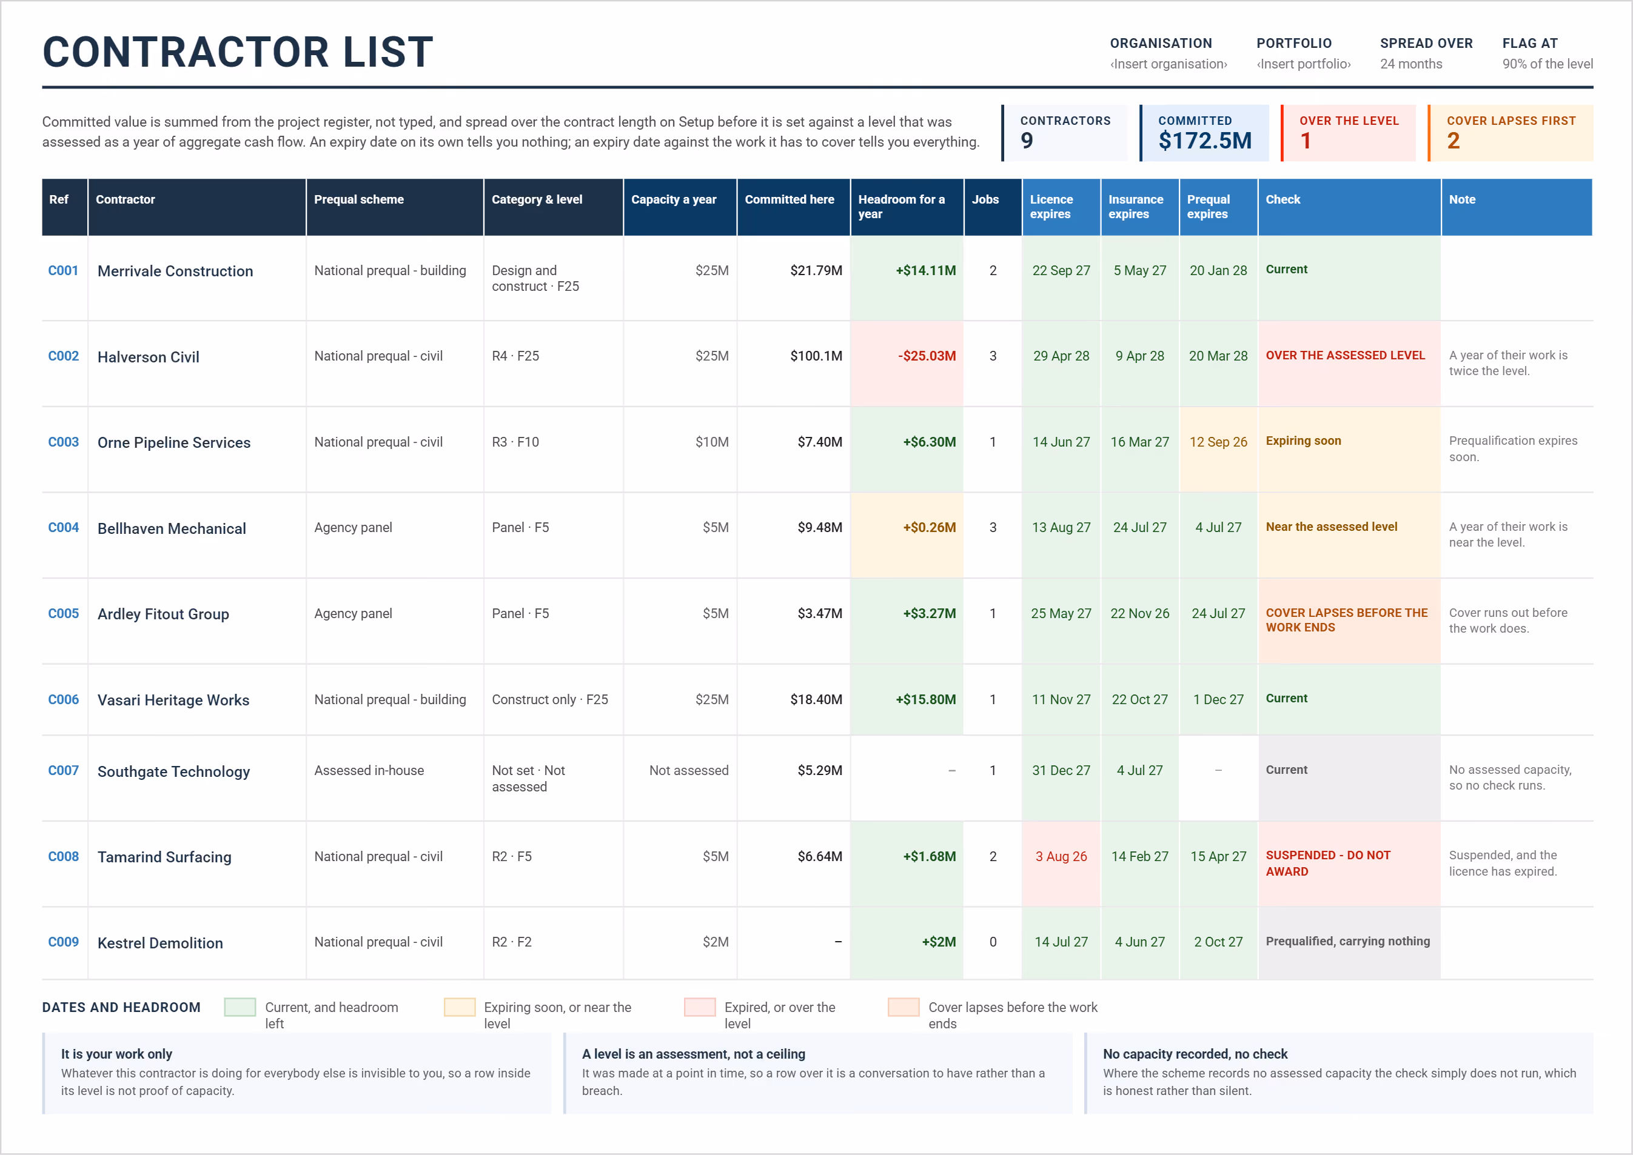Click 'SUSPENDED - DO NOT AWARD' check status
1633x1155 pixels.
(1350, 864)
